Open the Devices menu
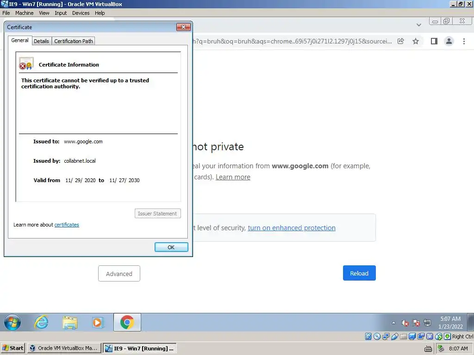The width and height of the screenshot is (474, 355). click(x=81, y=13)
